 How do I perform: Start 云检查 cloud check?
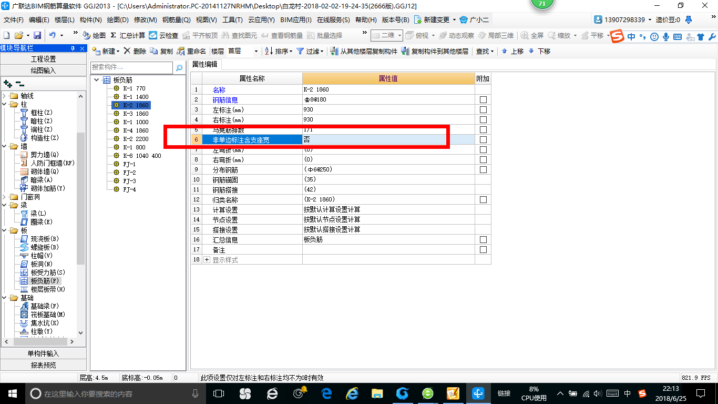pos(163,35)
